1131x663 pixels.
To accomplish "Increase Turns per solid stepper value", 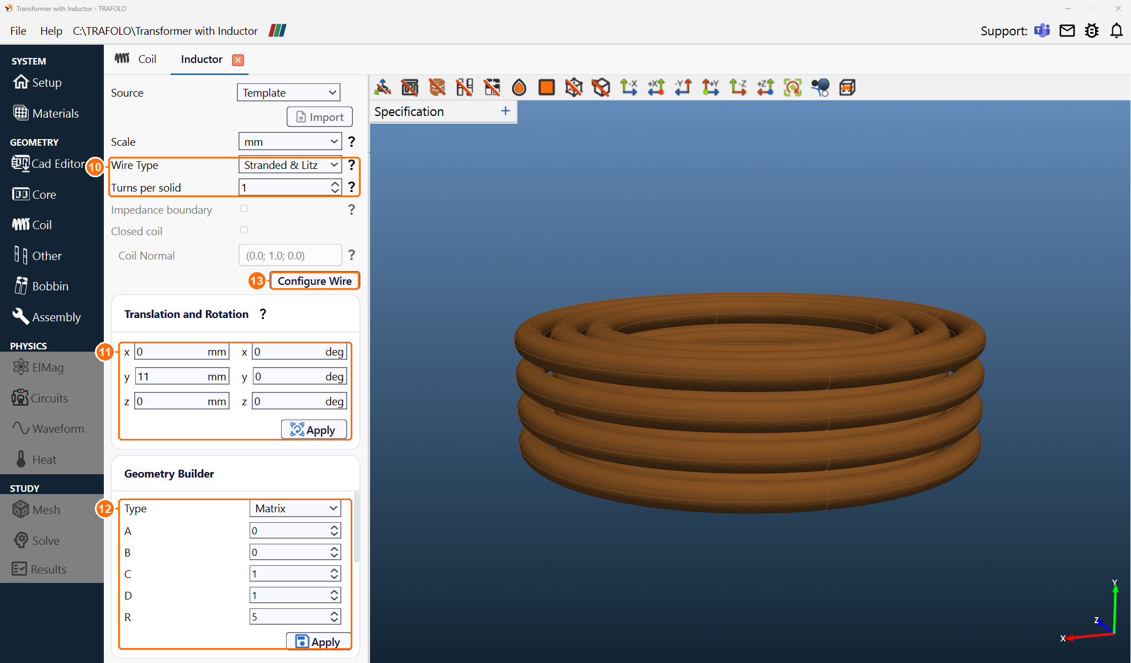I will (x=335, y=184).
